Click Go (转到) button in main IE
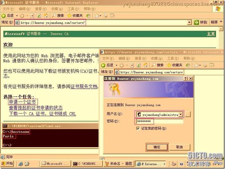Image resolution: width=225 pixels, height=169 pixels. pos(200,22)
